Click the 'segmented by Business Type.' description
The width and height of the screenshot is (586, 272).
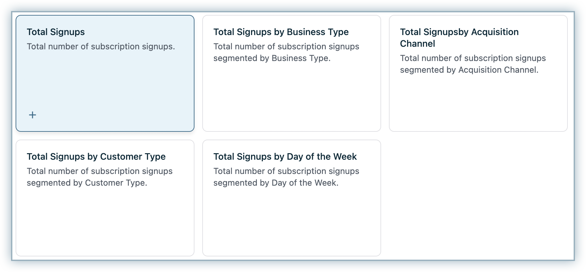pos(272,58)
